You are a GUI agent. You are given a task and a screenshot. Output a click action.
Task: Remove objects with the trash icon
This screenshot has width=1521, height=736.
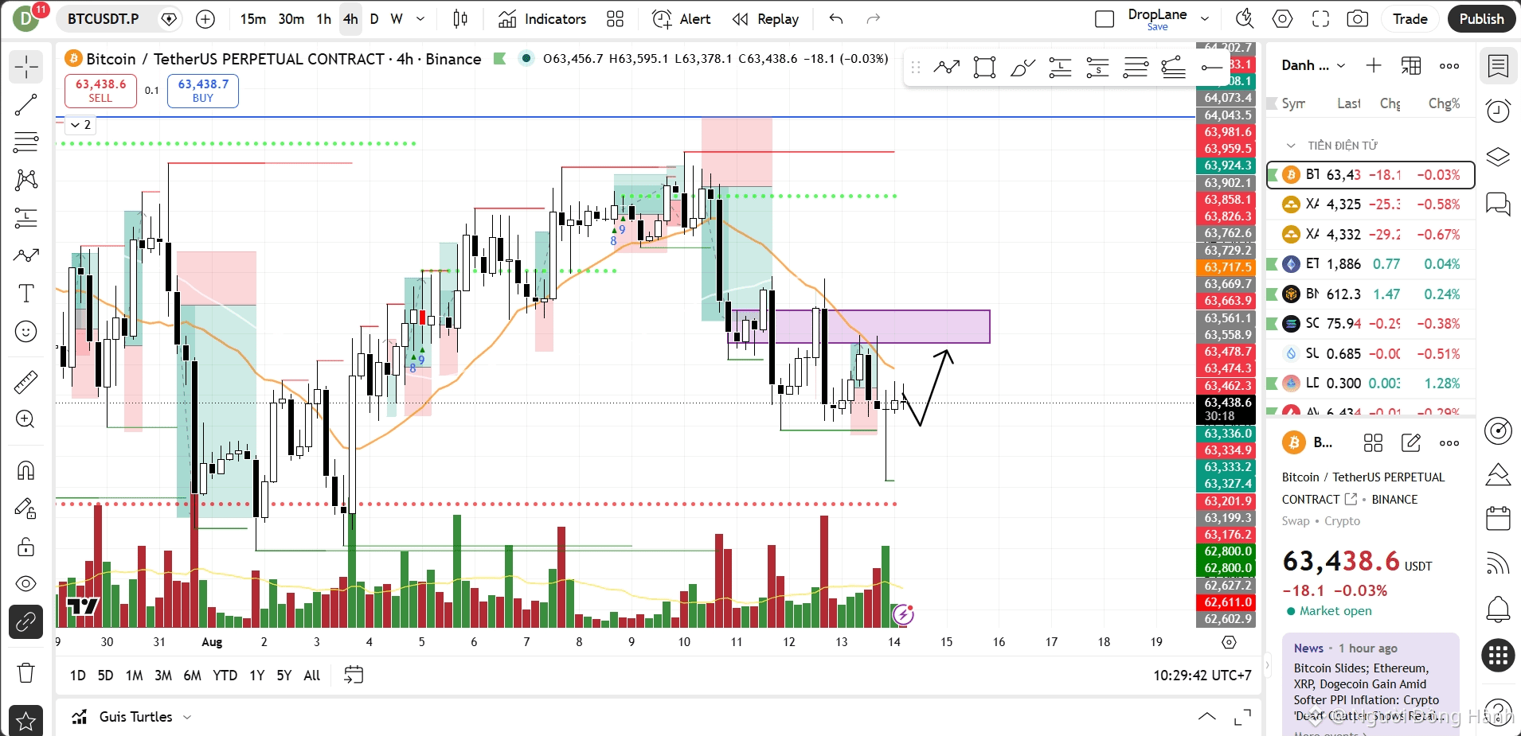[25, 672]
